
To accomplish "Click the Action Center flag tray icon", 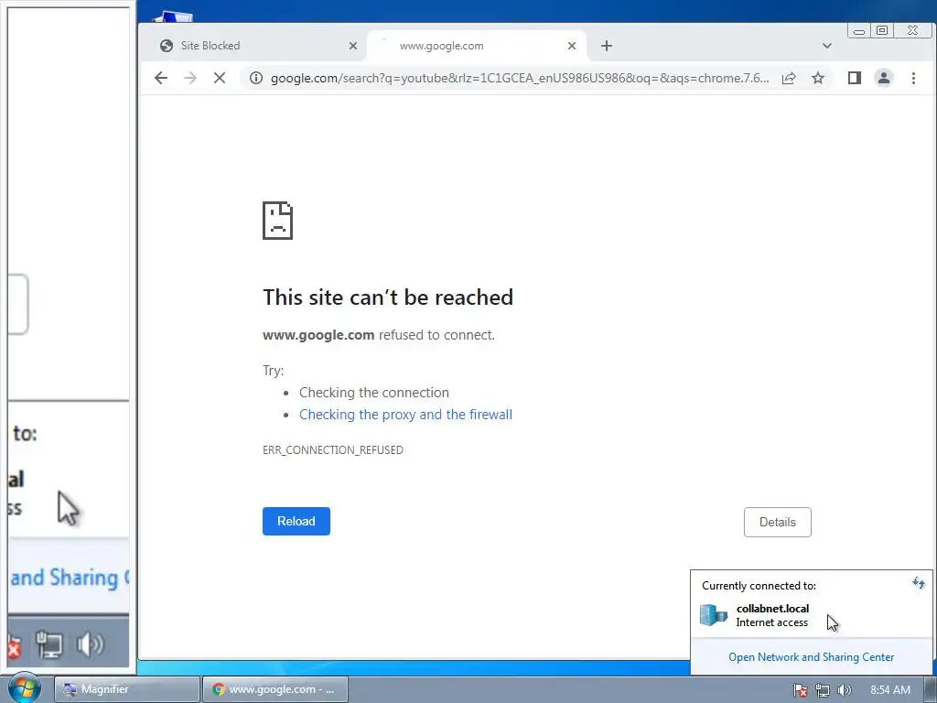I will [801, 690].
